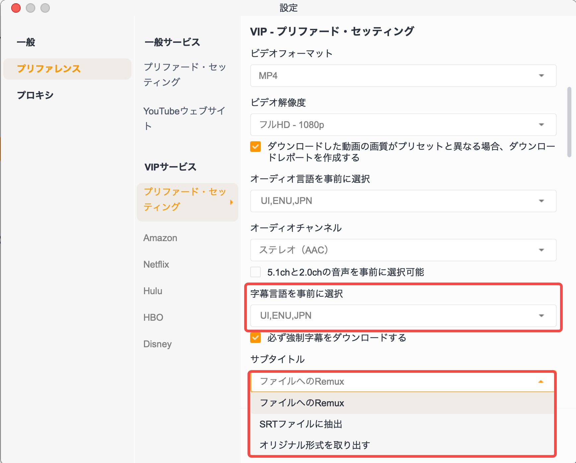Open the フルHD - 1080p resolution dropdown
The width and height of the screenshot is (576, 463).
coord(403,125)
